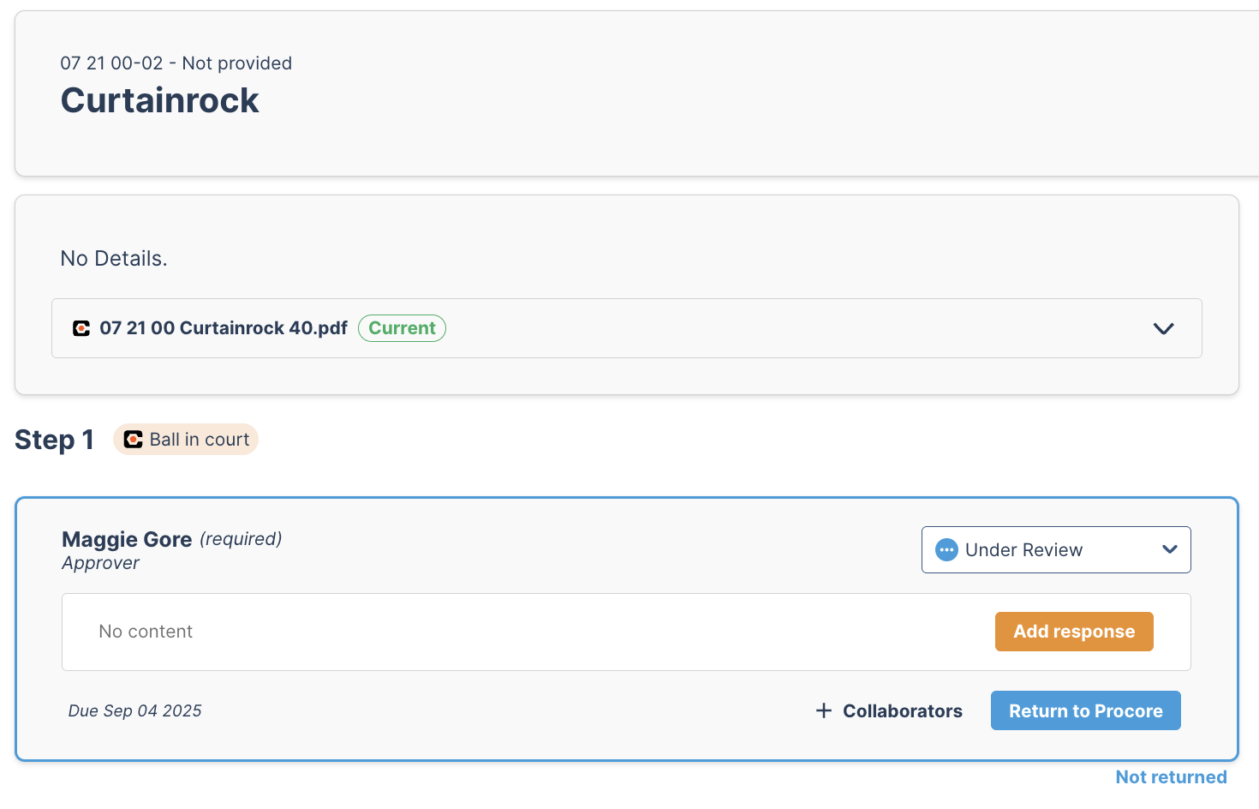
Task: Open the 07 21 00 Curtainrock 40.pdf file
Action: (224, 328)
